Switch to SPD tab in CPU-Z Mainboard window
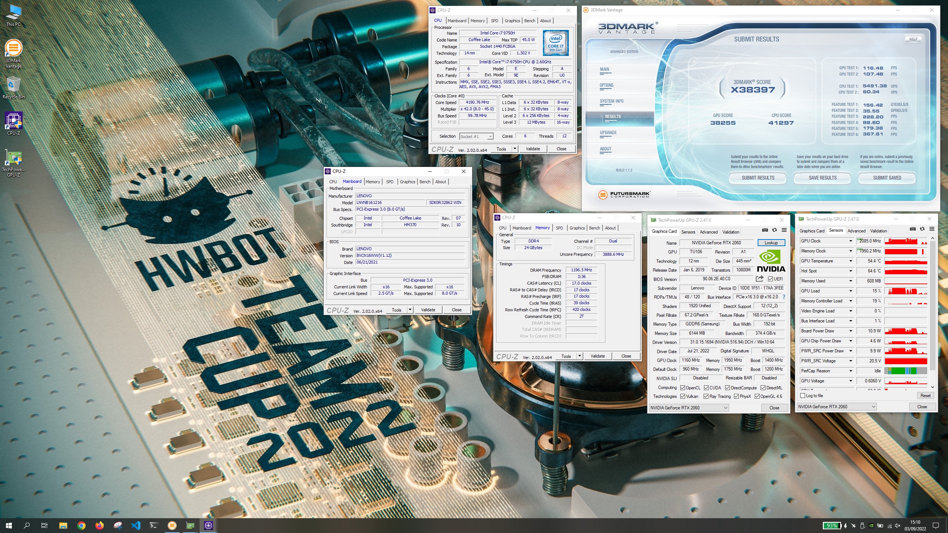Screen dimensions: 948x533 [x=390, y=182]
